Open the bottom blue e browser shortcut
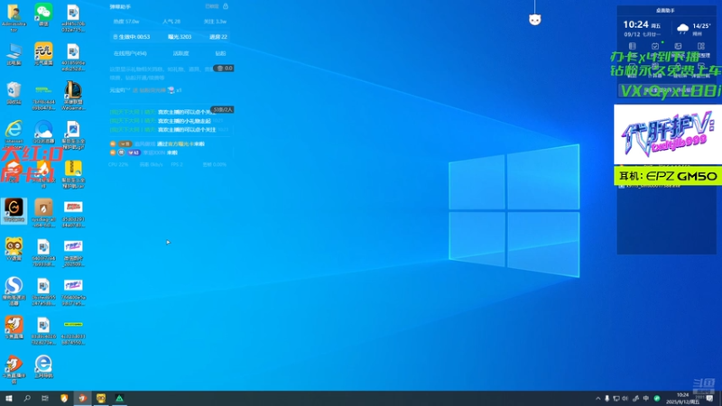Image resolution: width=722 pixels, height=406 pixels. [43, 366]
